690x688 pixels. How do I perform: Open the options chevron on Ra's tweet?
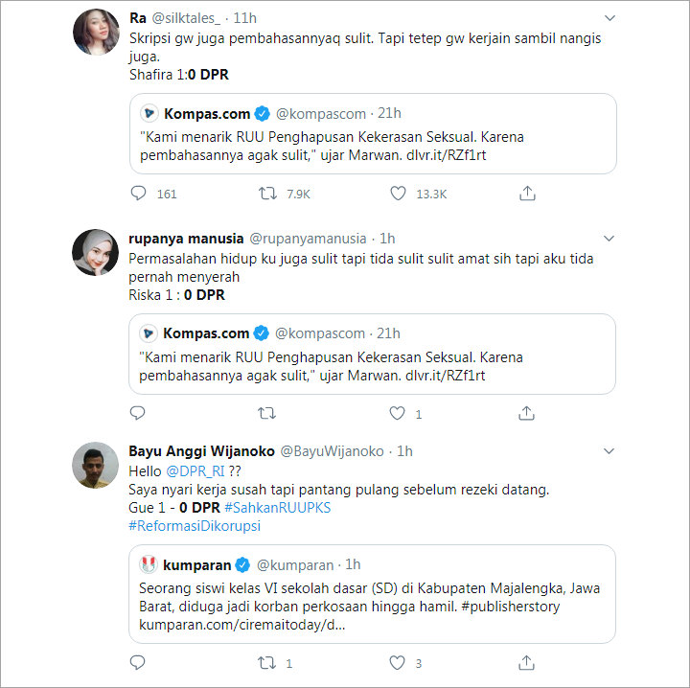(x=609, y=18)
